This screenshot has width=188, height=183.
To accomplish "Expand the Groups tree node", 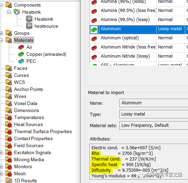I will [x=1, y=33].
